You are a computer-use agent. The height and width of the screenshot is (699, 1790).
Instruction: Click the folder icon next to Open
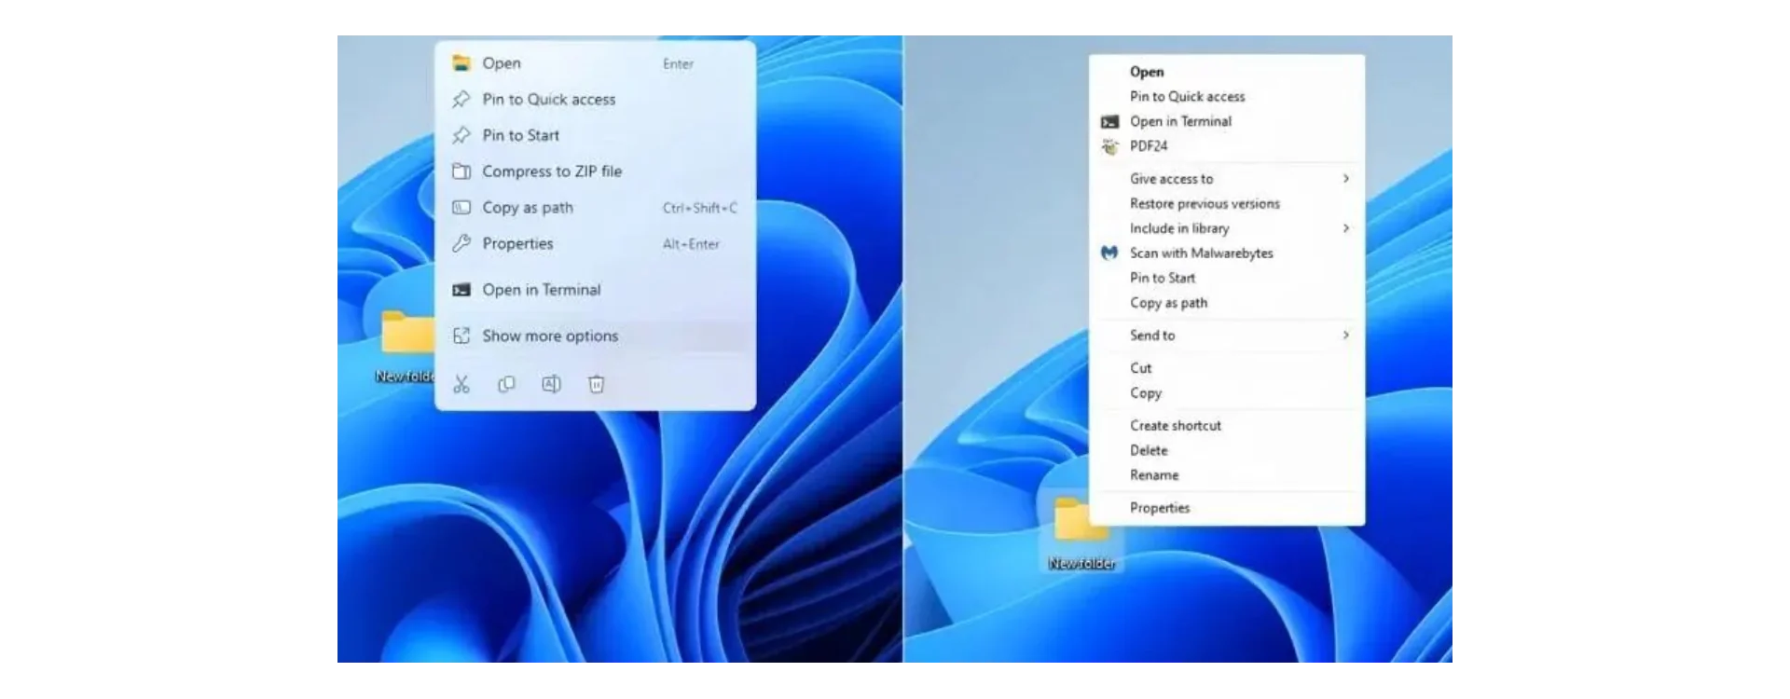point(461,63)
